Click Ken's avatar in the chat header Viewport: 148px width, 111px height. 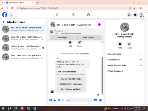(x=53, y=25)
